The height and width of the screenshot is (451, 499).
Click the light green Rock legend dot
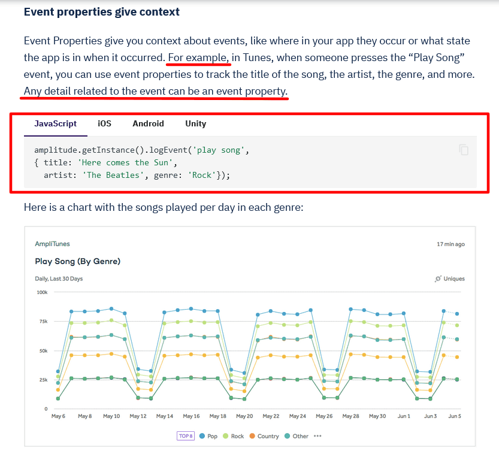[x=225, y=436]
